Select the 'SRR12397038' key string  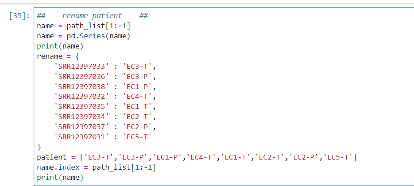point(81,86)
